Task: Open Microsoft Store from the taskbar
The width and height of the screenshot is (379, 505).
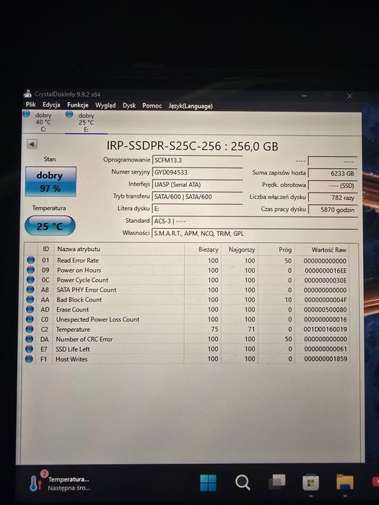Action: click(310, 483)
